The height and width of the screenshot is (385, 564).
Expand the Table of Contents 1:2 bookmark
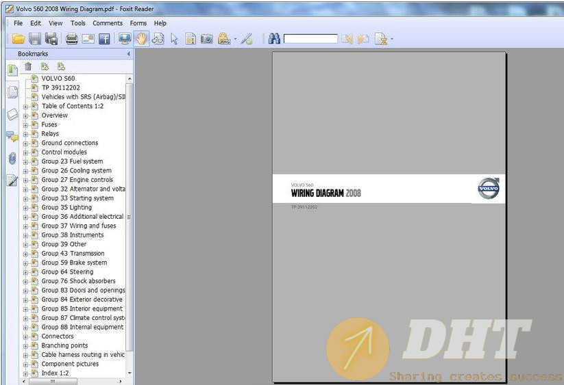point(25,107)
